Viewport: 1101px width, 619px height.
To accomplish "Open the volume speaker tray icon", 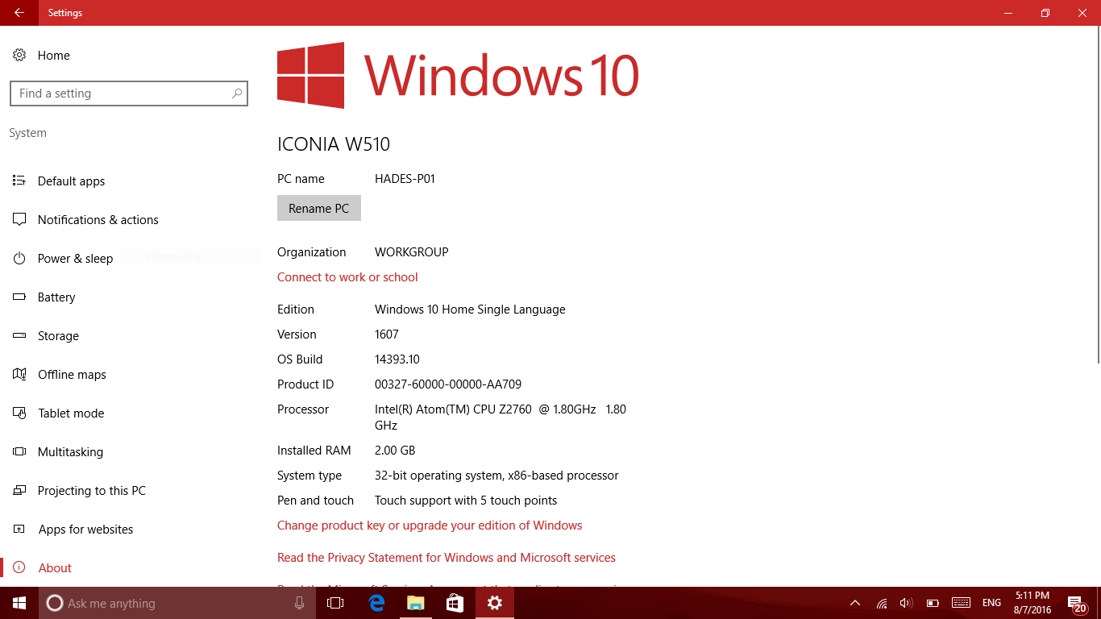I will coord(906,603).
